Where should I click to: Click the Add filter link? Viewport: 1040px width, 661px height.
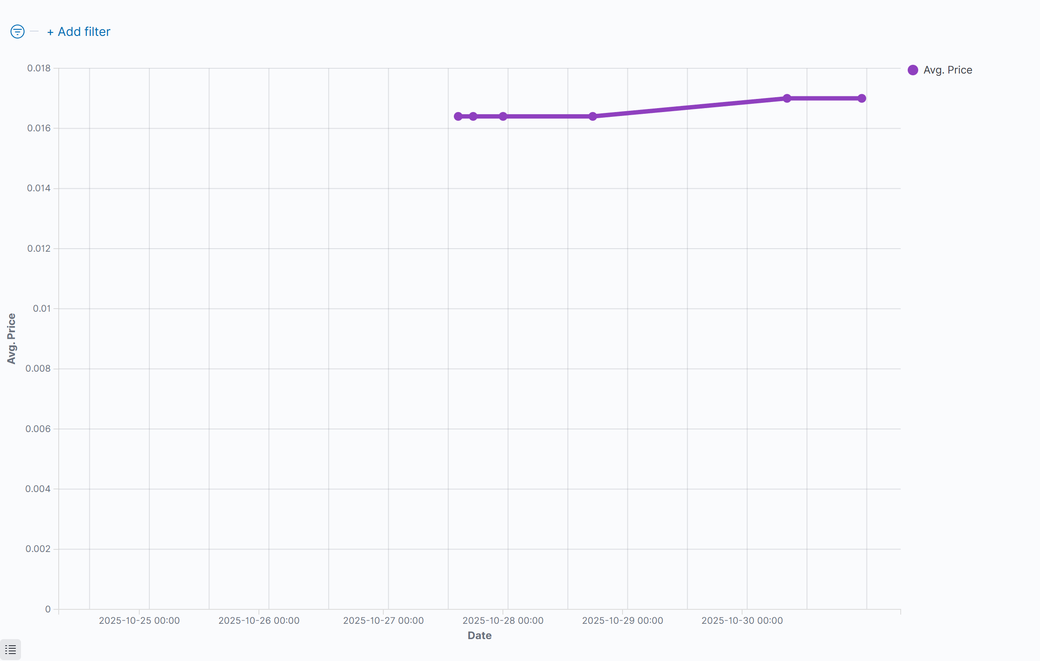click(79, 32)
